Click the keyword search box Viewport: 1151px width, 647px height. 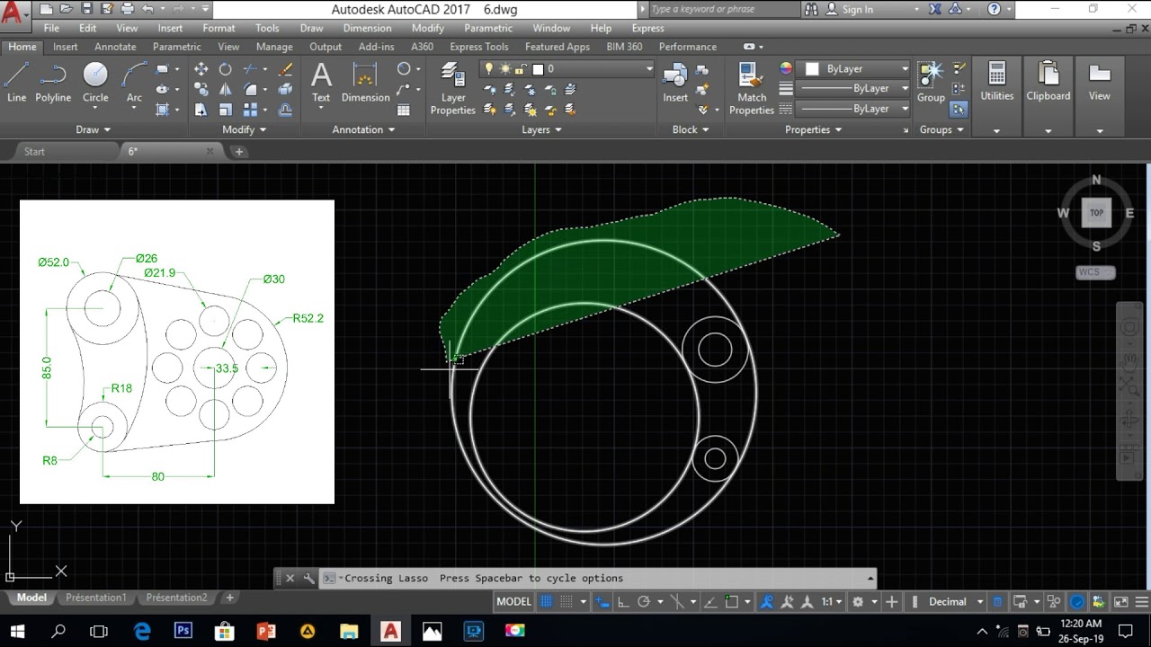722,9
